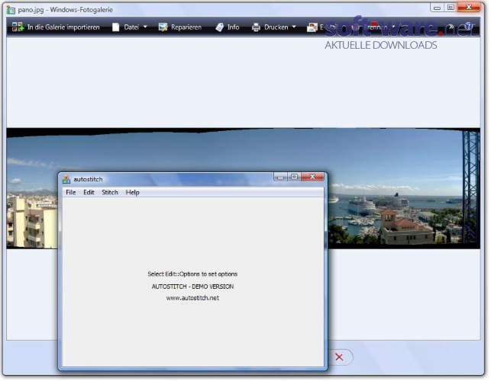Click the www.autostitch.net text
Image resolution: width=491 pixels, height=381 pixels.
point(192,298)
